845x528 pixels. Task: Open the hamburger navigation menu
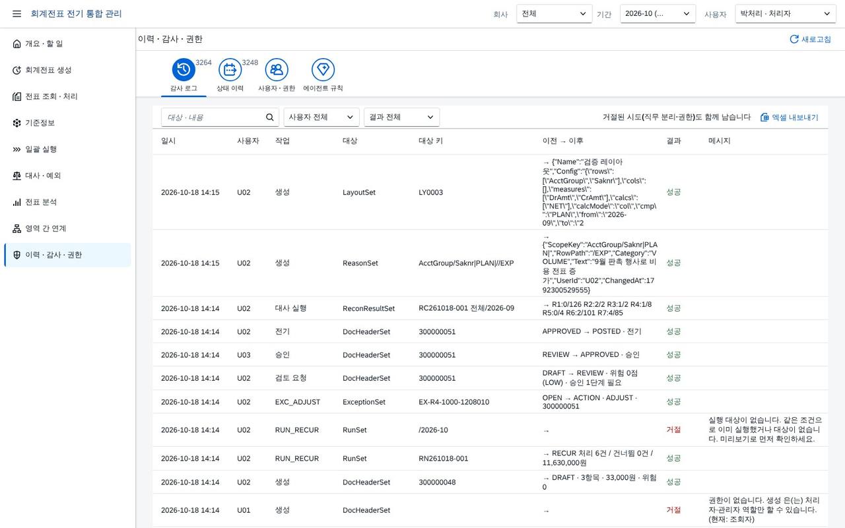[17, 14]
